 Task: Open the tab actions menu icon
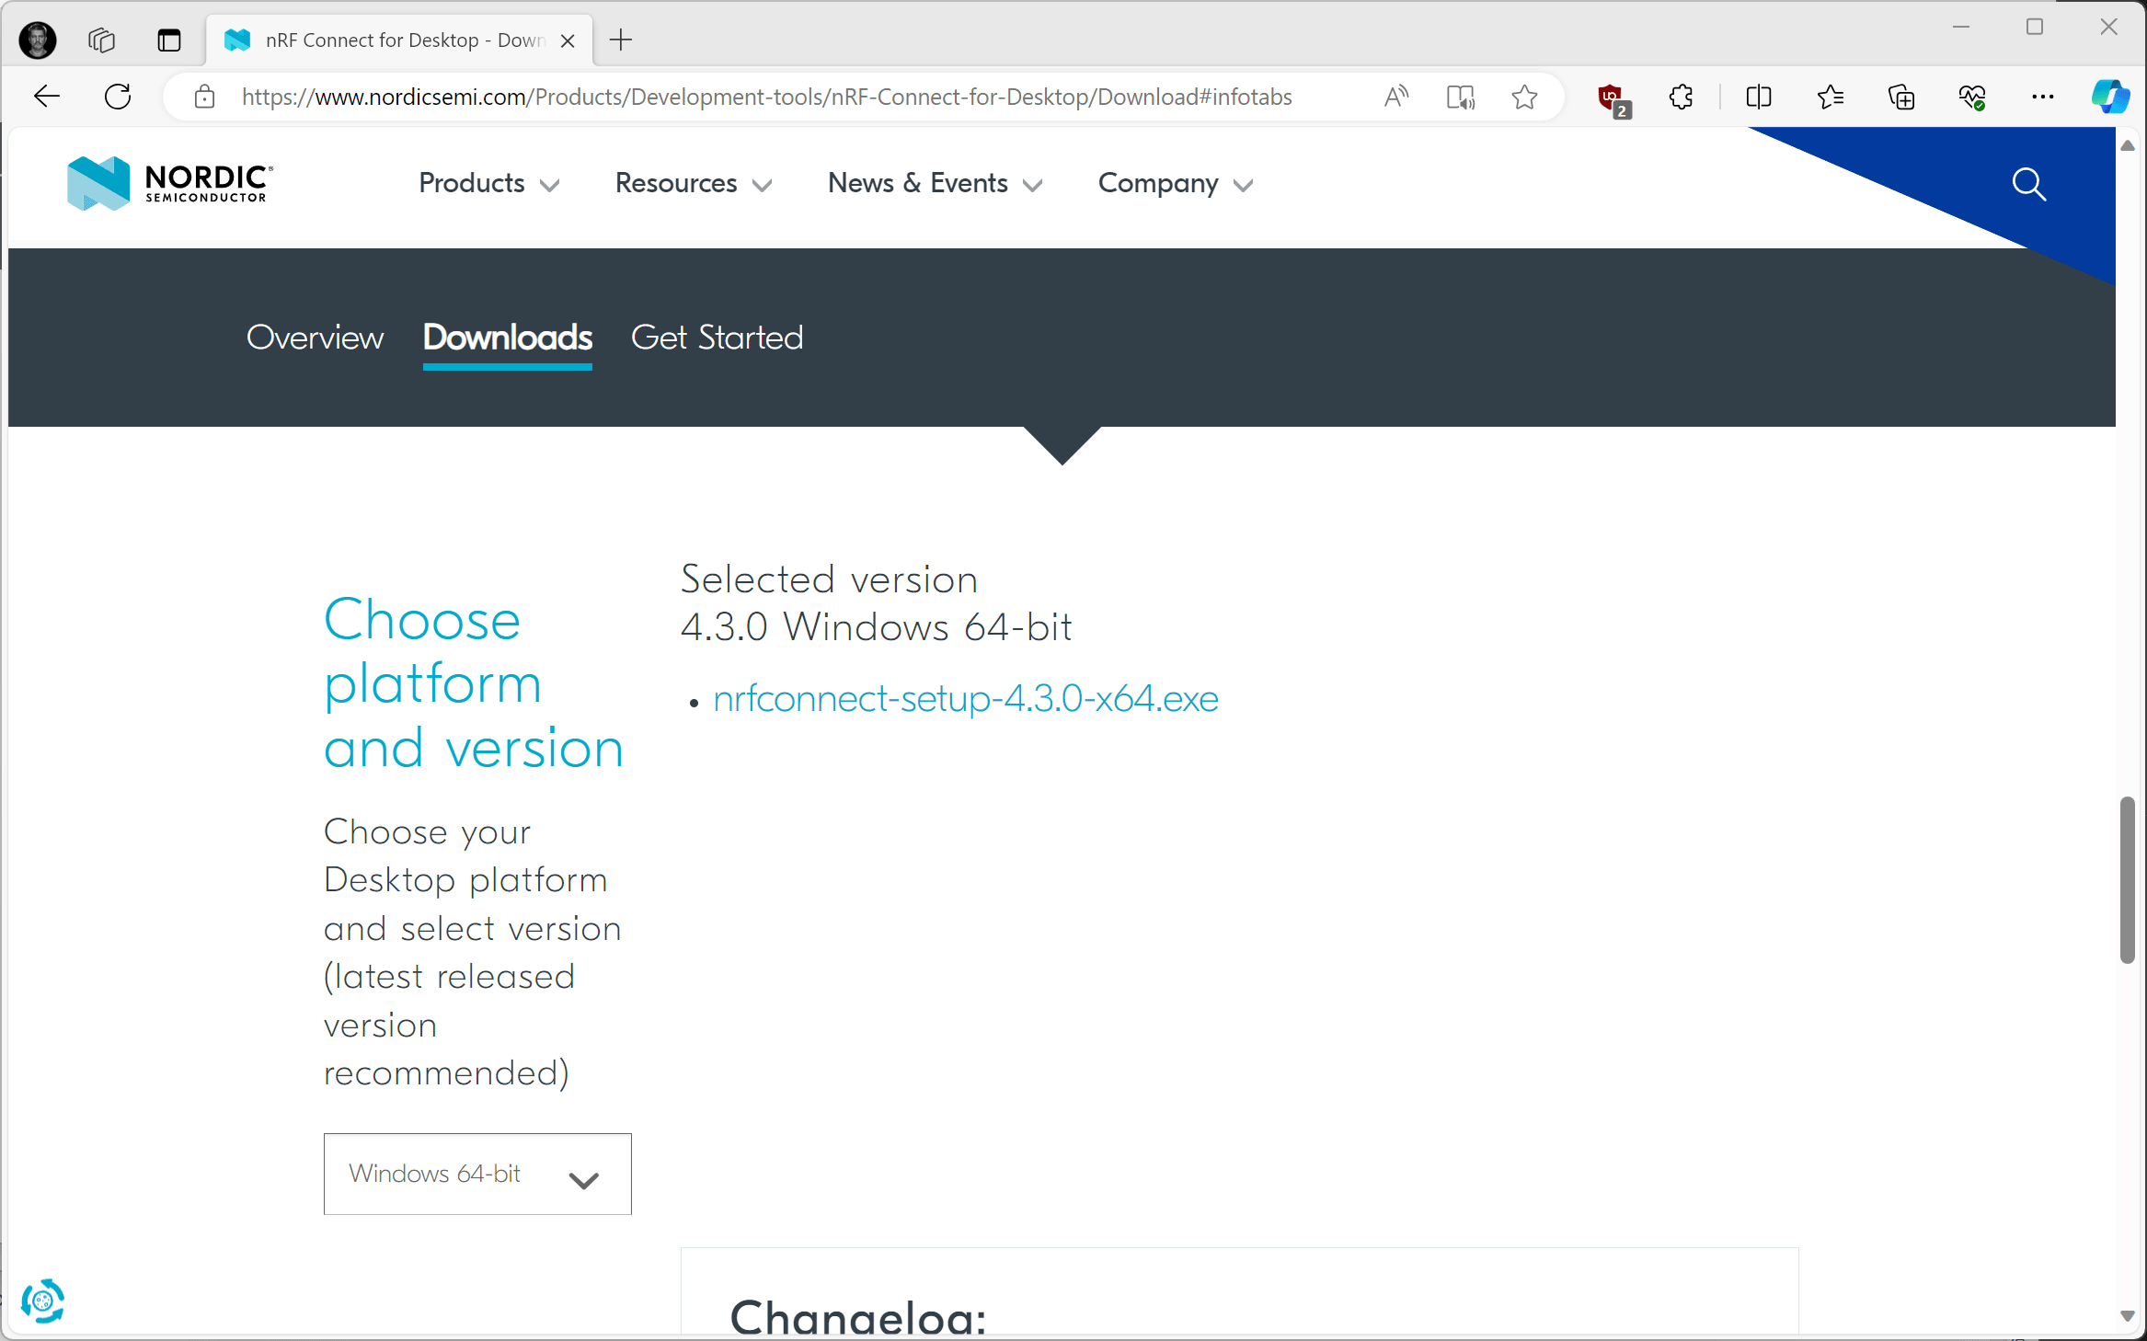point(169,40)
